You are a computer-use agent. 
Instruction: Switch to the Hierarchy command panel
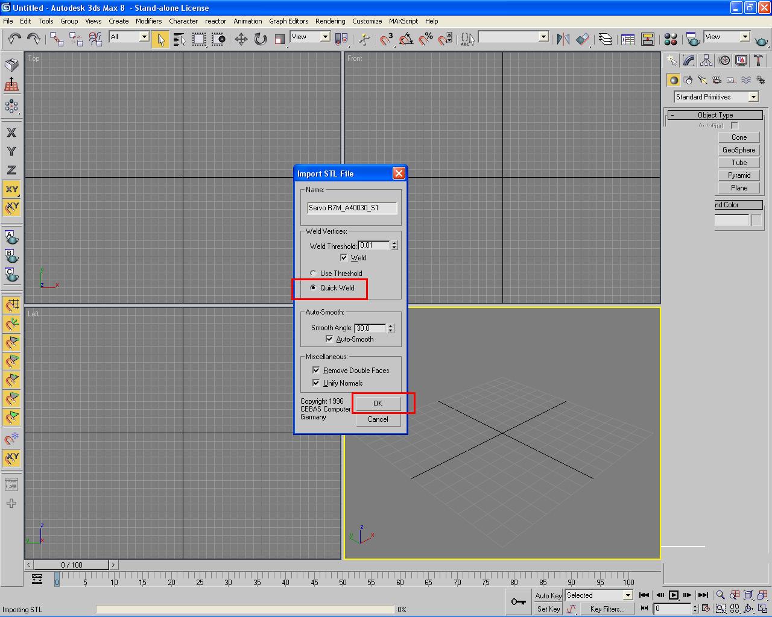click(x=706, y=61)
